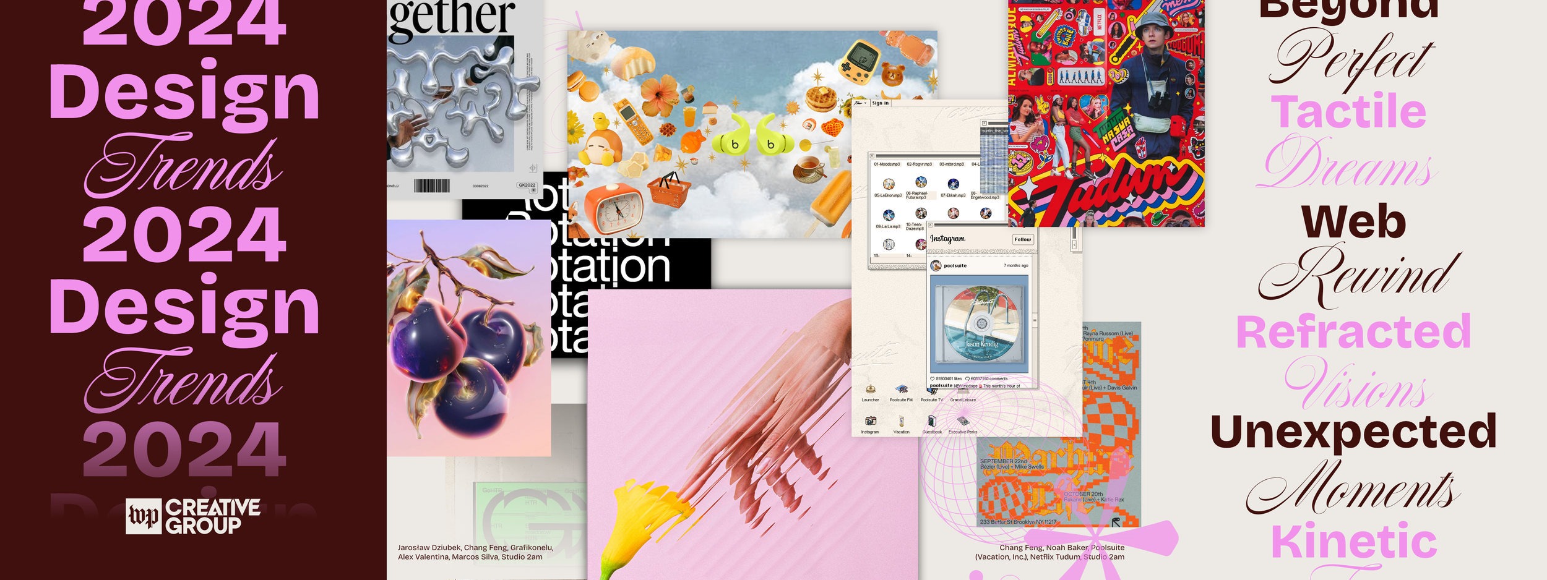This screenshot has width=1547, height=580.
Task: Open the Poolsuite FM desktop icon
Action: tap(902, 389)
